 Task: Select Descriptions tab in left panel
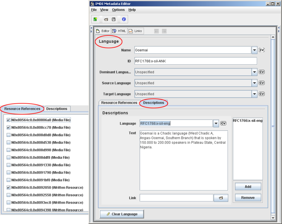click(57, 109)
